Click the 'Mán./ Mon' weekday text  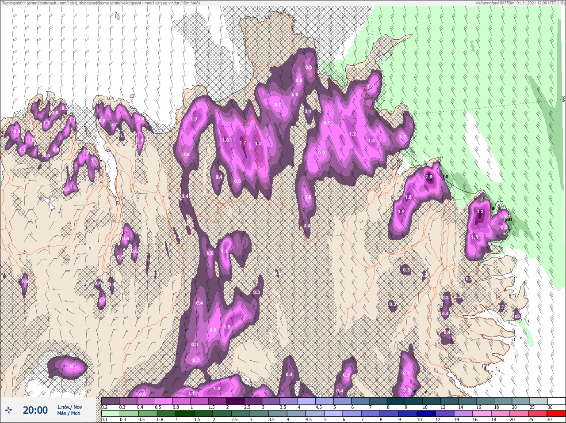coord(69,413)
